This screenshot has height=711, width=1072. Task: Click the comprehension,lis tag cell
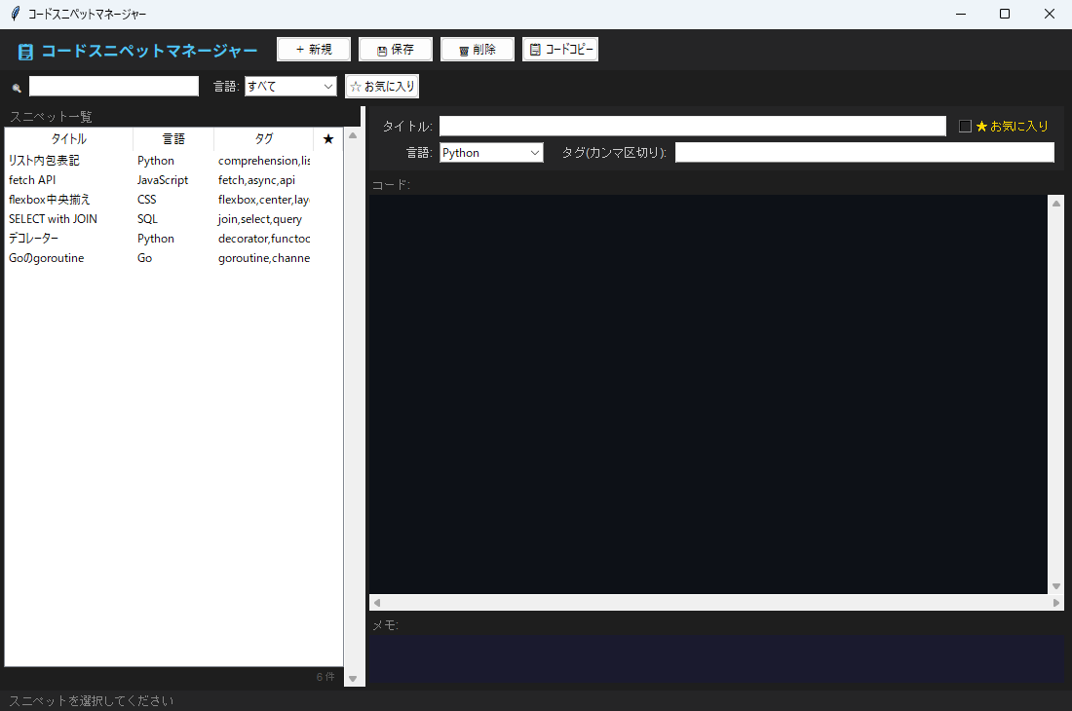pos(264,161)
